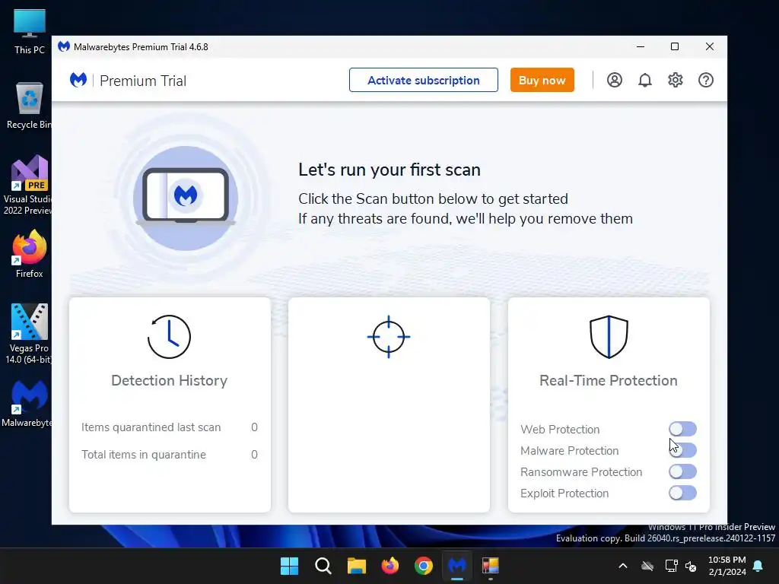Open Malwarebytes settings gear
The image size is (779, 584).
pos(676,80)
